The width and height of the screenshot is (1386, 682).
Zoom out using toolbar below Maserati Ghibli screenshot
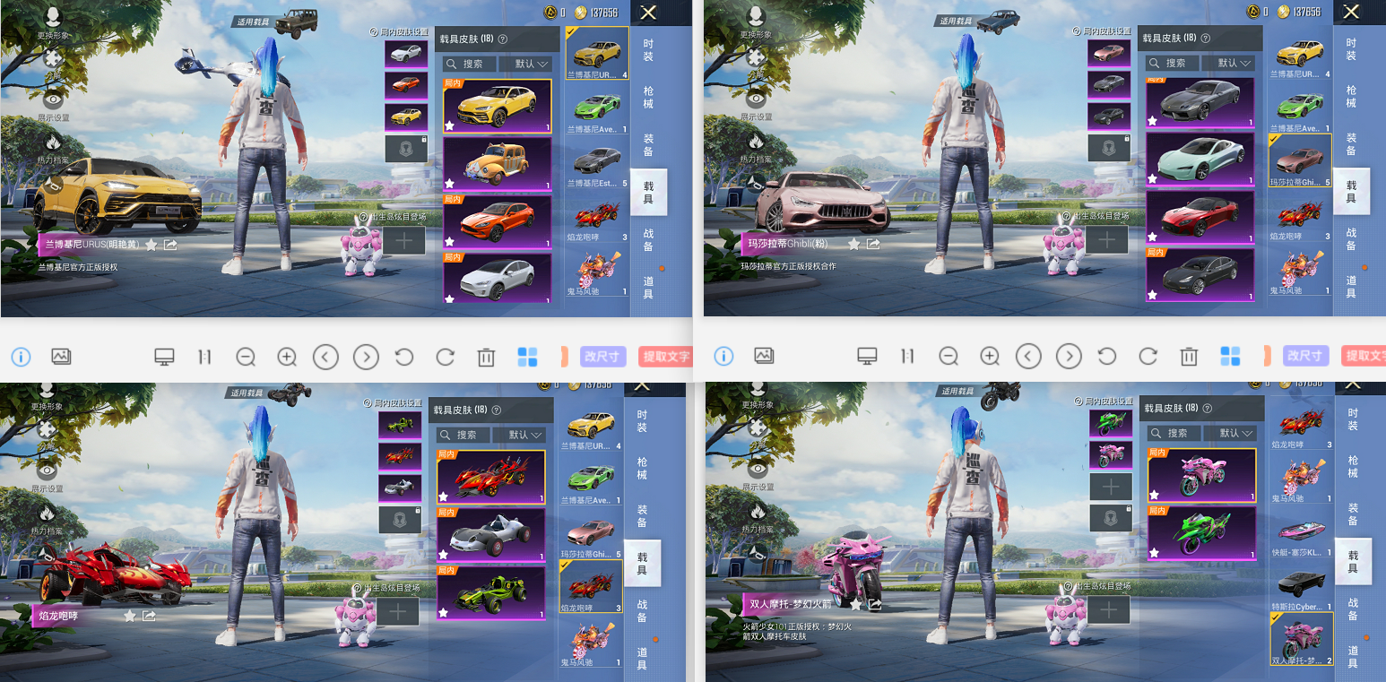pyautogui.click(x=949, y=357)
